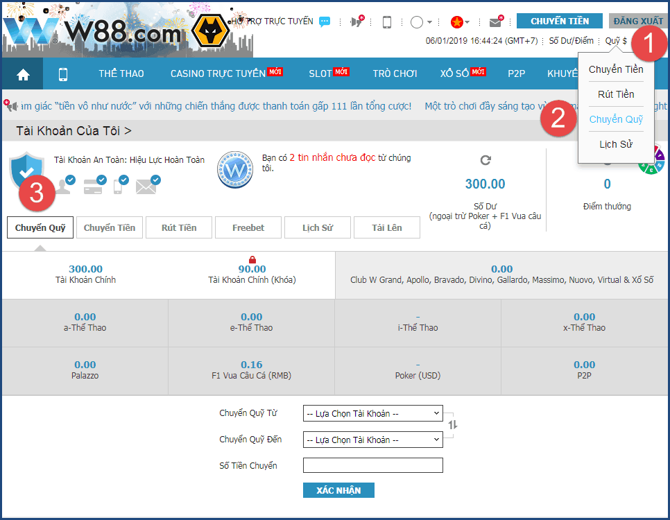Click the red lock icon above locked balance
Image resolution: width=670 pixels, height=520 pixels.
pyautogui.click(x=252, y=259)
